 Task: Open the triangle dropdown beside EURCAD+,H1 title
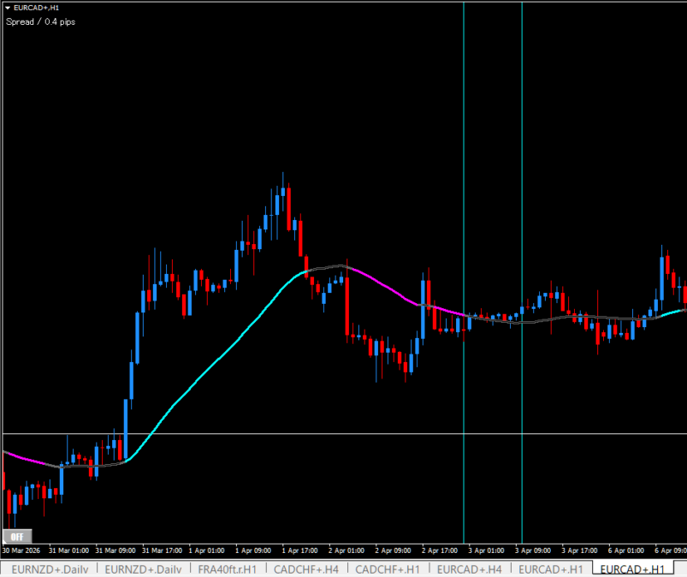click(x=8, y=8)
